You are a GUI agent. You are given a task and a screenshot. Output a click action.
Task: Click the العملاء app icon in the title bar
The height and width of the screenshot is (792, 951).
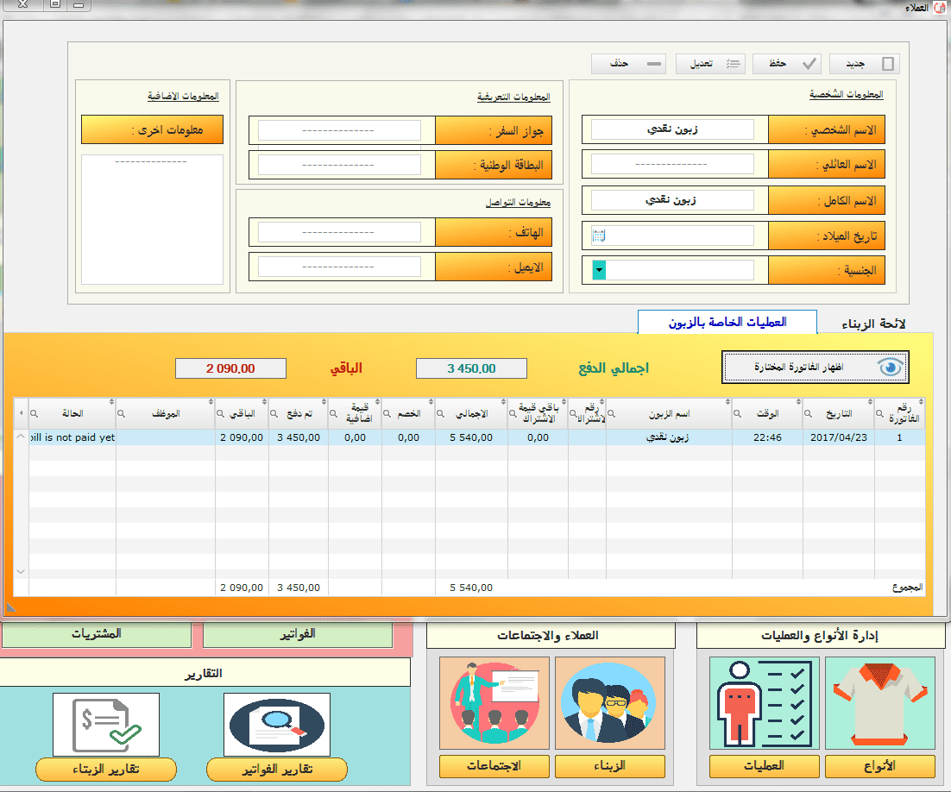939,7
